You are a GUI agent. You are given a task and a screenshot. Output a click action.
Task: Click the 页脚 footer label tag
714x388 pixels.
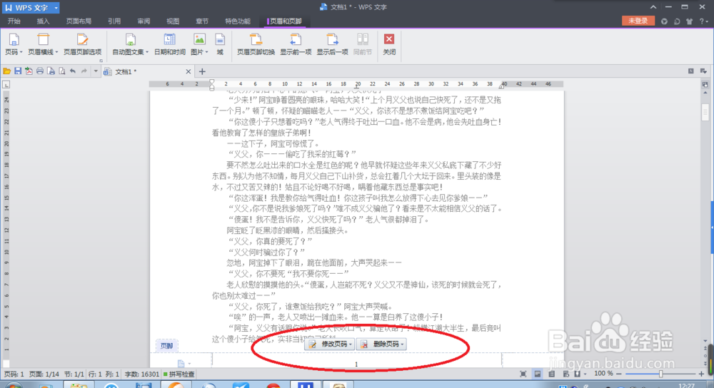[166, 346]
